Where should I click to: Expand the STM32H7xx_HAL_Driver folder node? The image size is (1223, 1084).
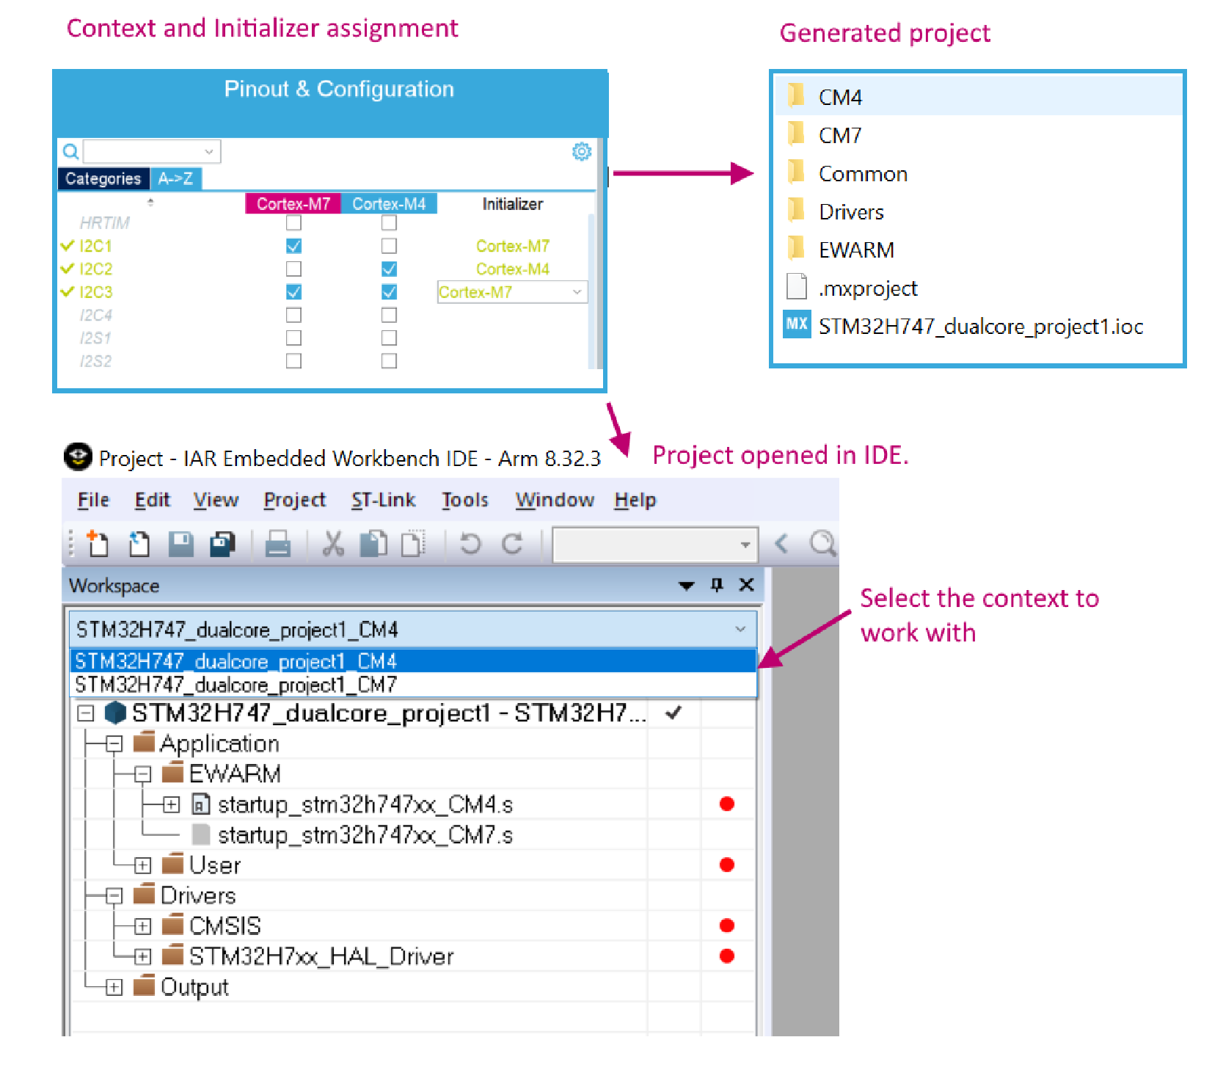click(142, 956)
